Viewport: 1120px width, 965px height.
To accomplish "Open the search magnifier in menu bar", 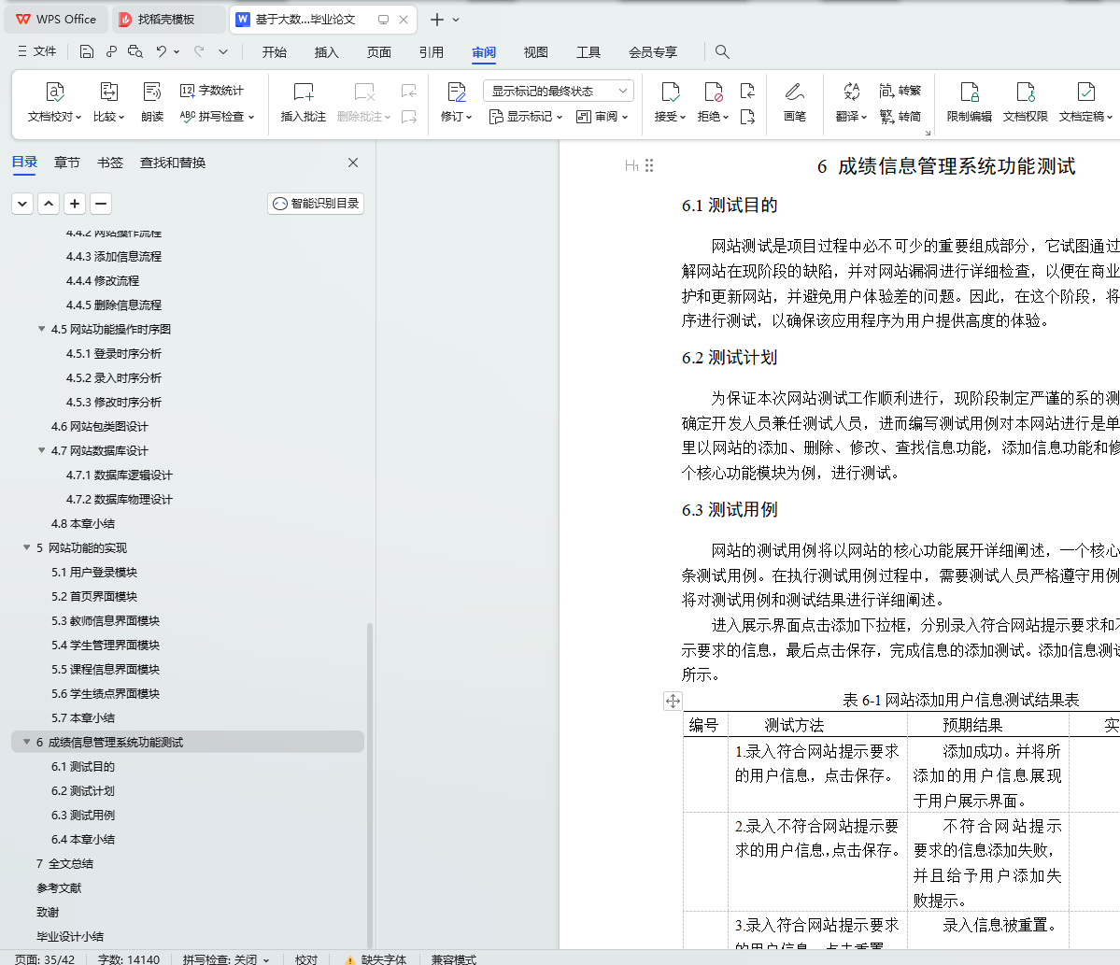I will coord(722,51).
